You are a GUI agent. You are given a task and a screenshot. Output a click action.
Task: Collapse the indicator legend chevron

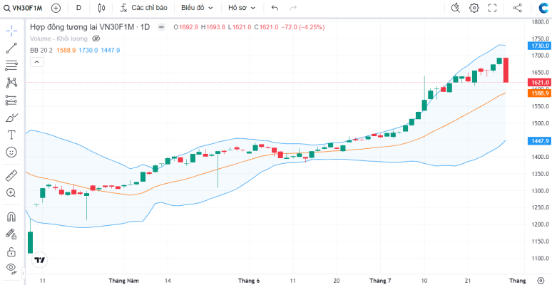tap(37, 62)
